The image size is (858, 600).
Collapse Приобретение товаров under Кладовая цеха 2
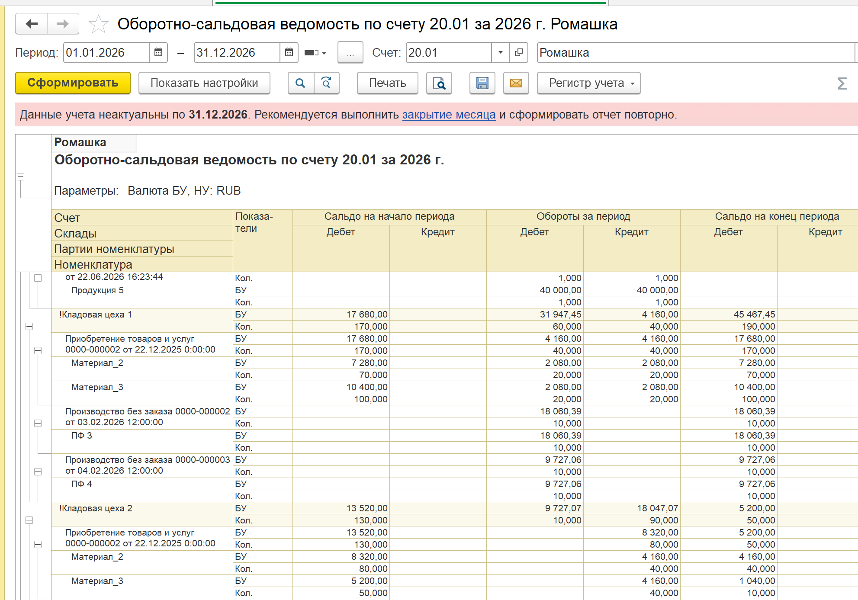click(x=38, y=545)
